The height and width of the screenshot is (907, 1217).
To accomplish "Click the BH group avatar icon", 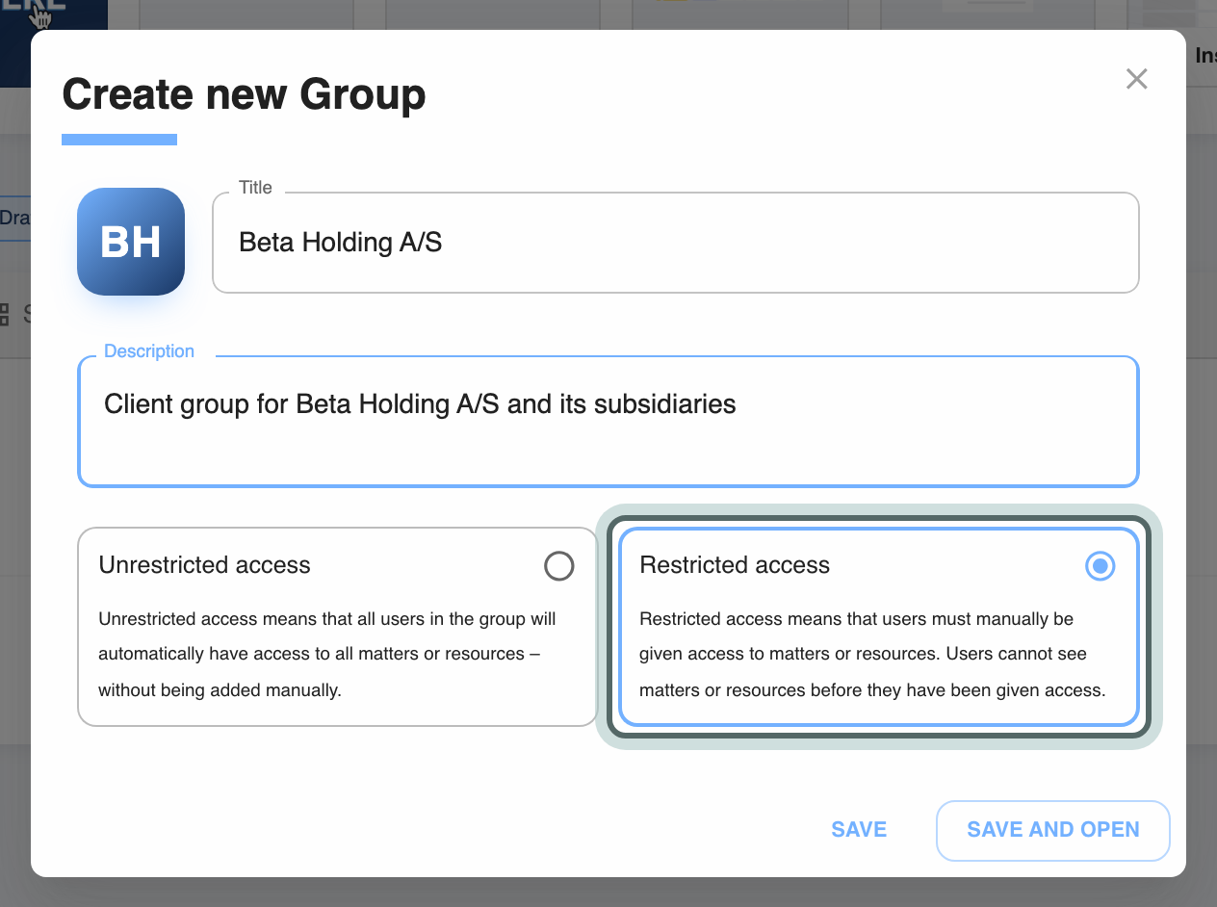I will 131,242.
